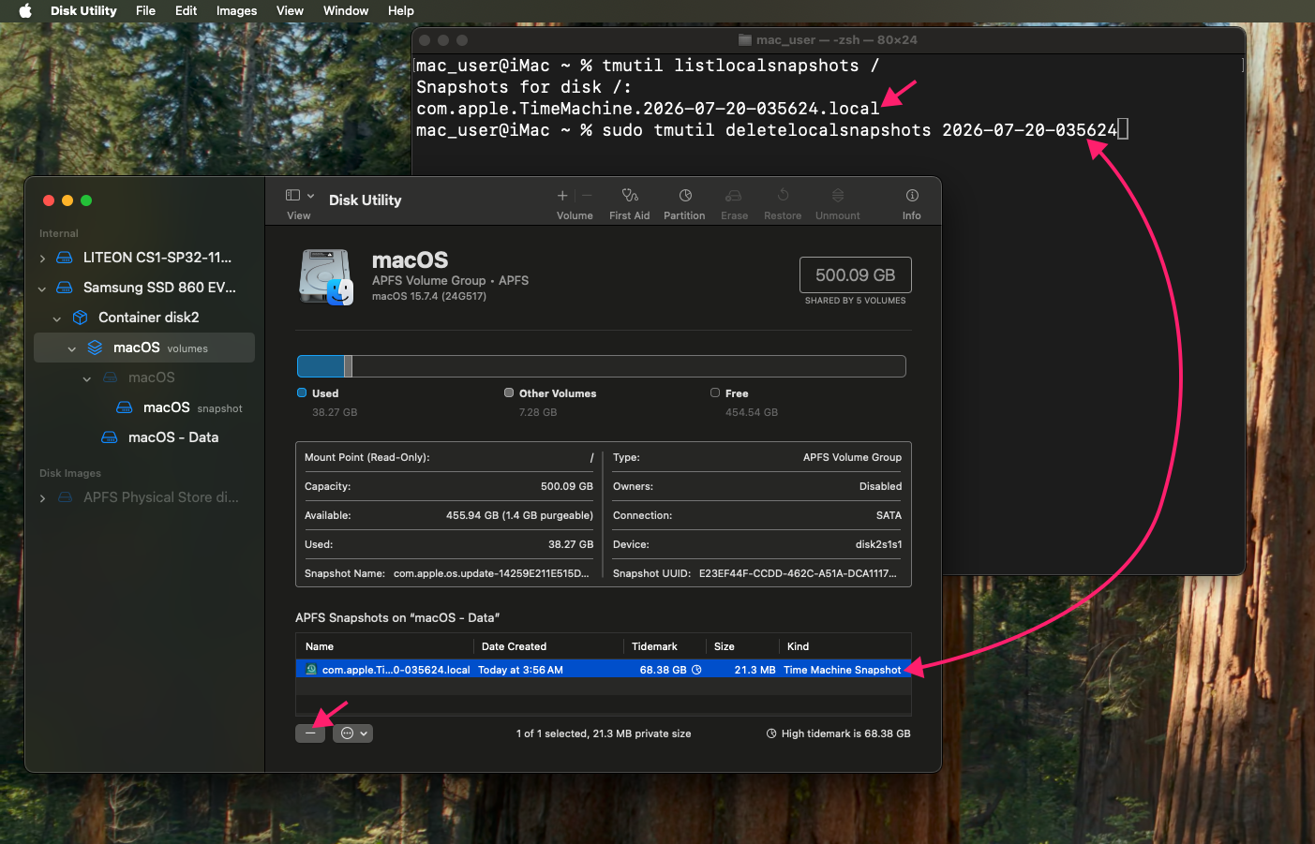The width and height of the screenshot is (1315, 844).
Task: Add a volume with the plus icon
Action: coord(562,195)
